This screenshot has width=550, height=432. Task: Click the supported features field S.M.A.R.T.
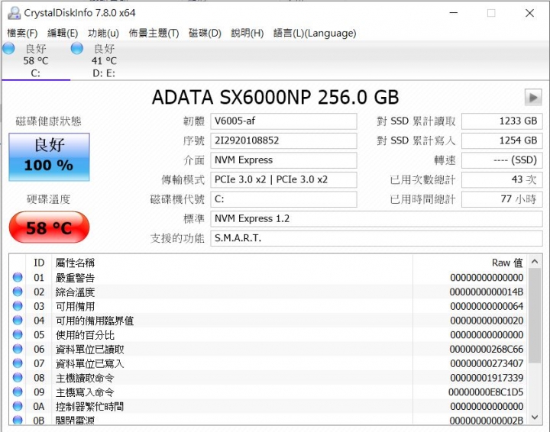pyautogui.click(x=377, y=239)
